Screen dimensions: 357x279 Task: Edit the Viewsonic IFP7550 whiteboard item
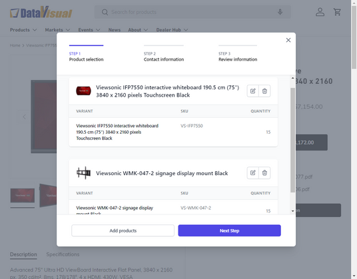click(x=252, y=91)
